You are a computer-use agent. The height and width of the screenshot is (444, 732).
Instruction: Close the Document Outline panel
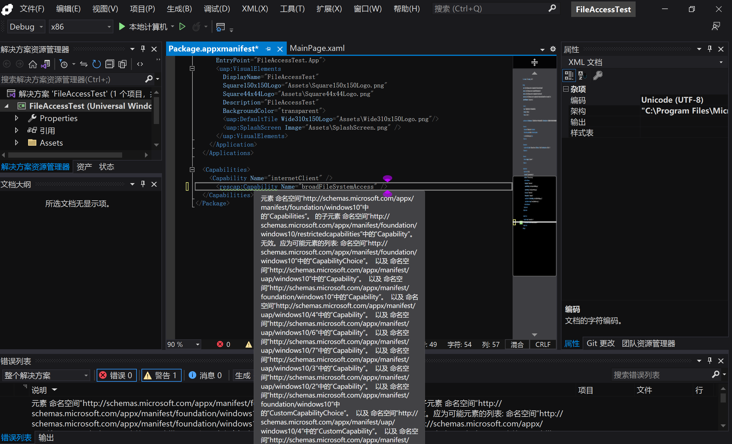pyautogui.click(x=154, y=185)
